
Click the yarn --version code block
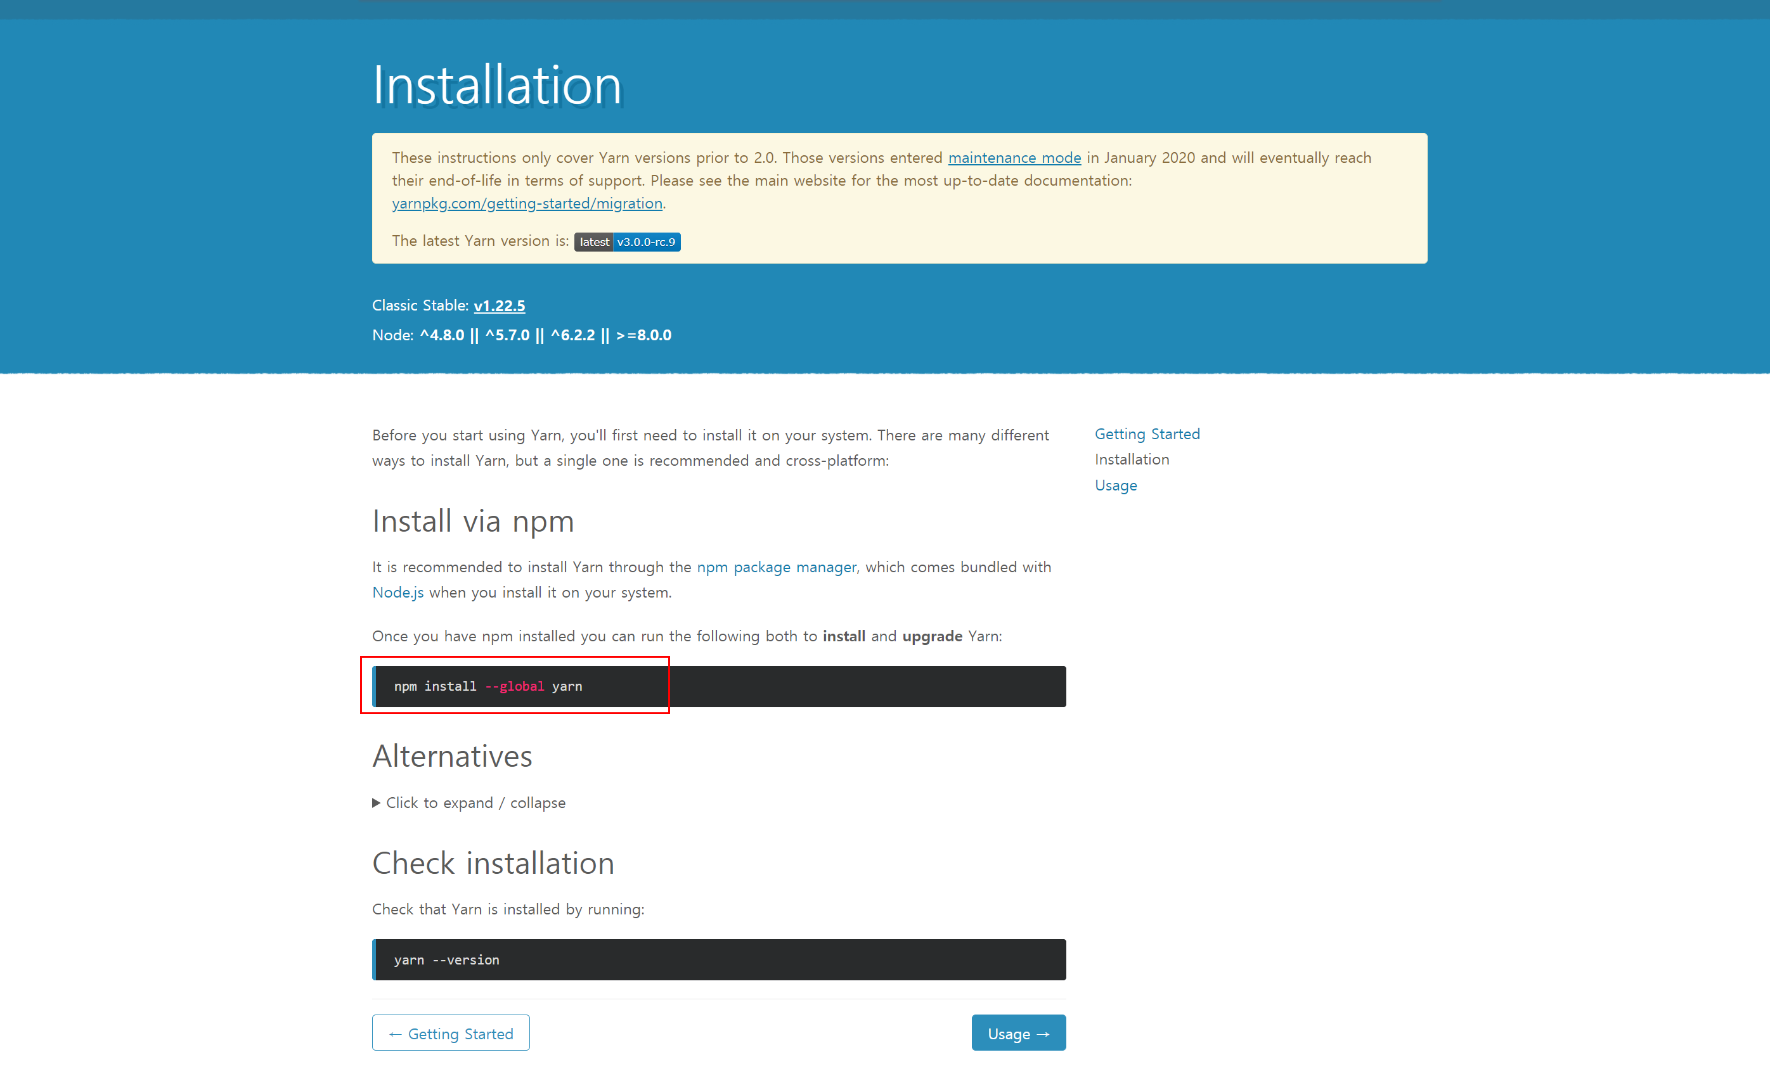[718, 959]
